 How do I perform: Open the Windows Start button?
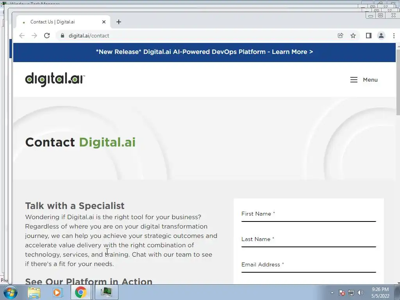coord(11,292)
